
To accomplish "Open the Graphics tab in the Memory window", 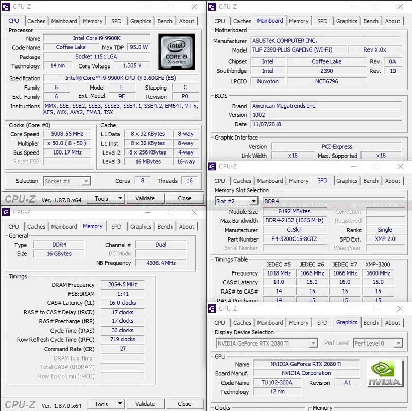I will (x=141, y=227).
